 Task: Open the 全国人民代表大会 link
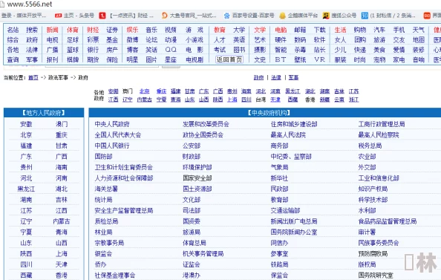pos(118,135)
